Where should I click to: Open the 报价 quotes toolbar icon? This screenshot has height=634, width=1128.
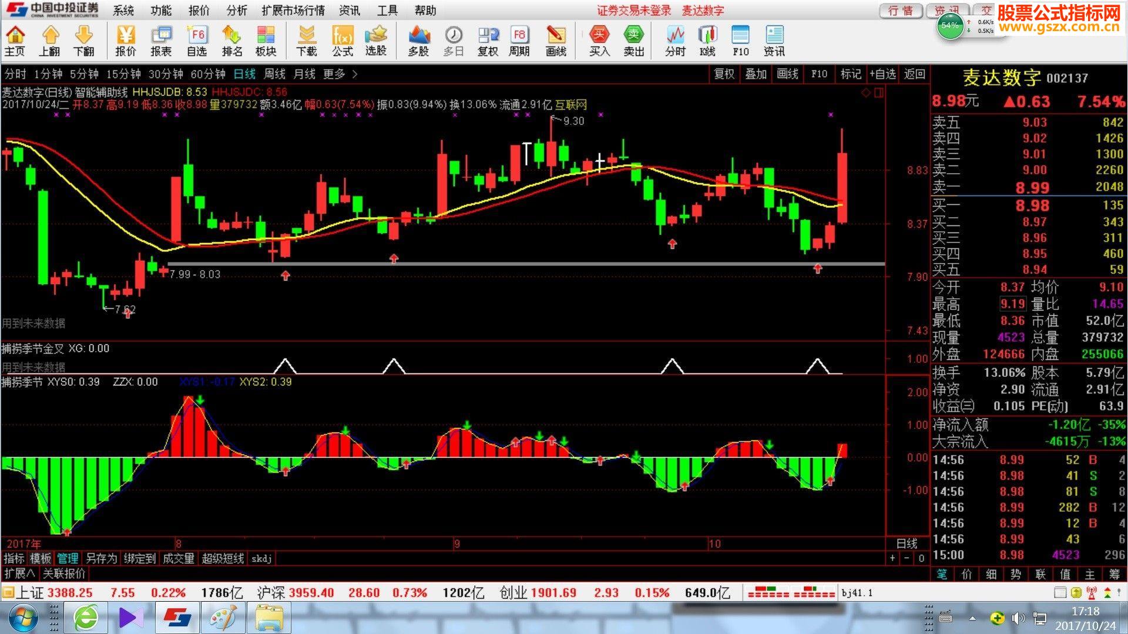tap(126, 41)
